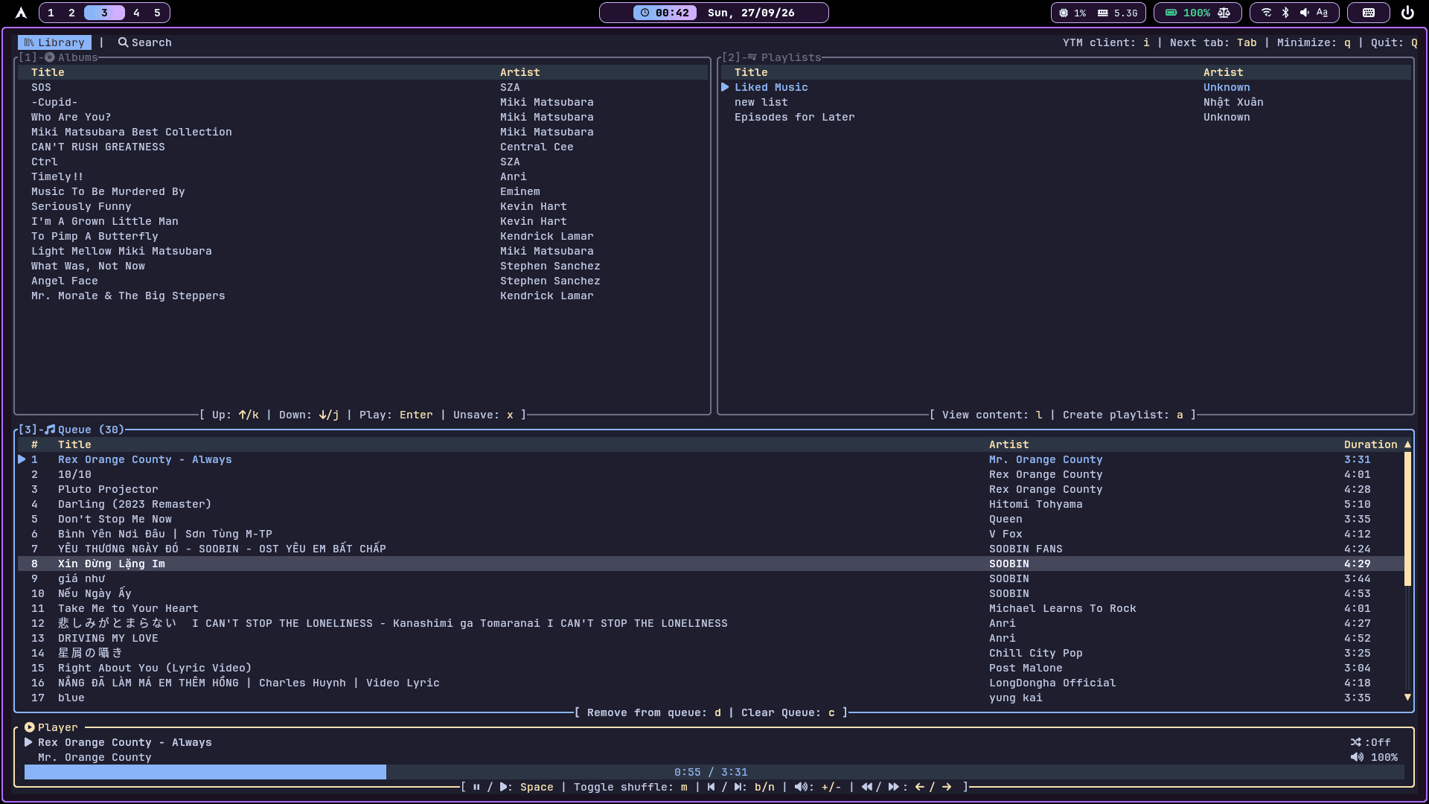Screen dimensions: 1429x804
Task: Click the on-screen keyboard icon
Action: click(1368, 13)
